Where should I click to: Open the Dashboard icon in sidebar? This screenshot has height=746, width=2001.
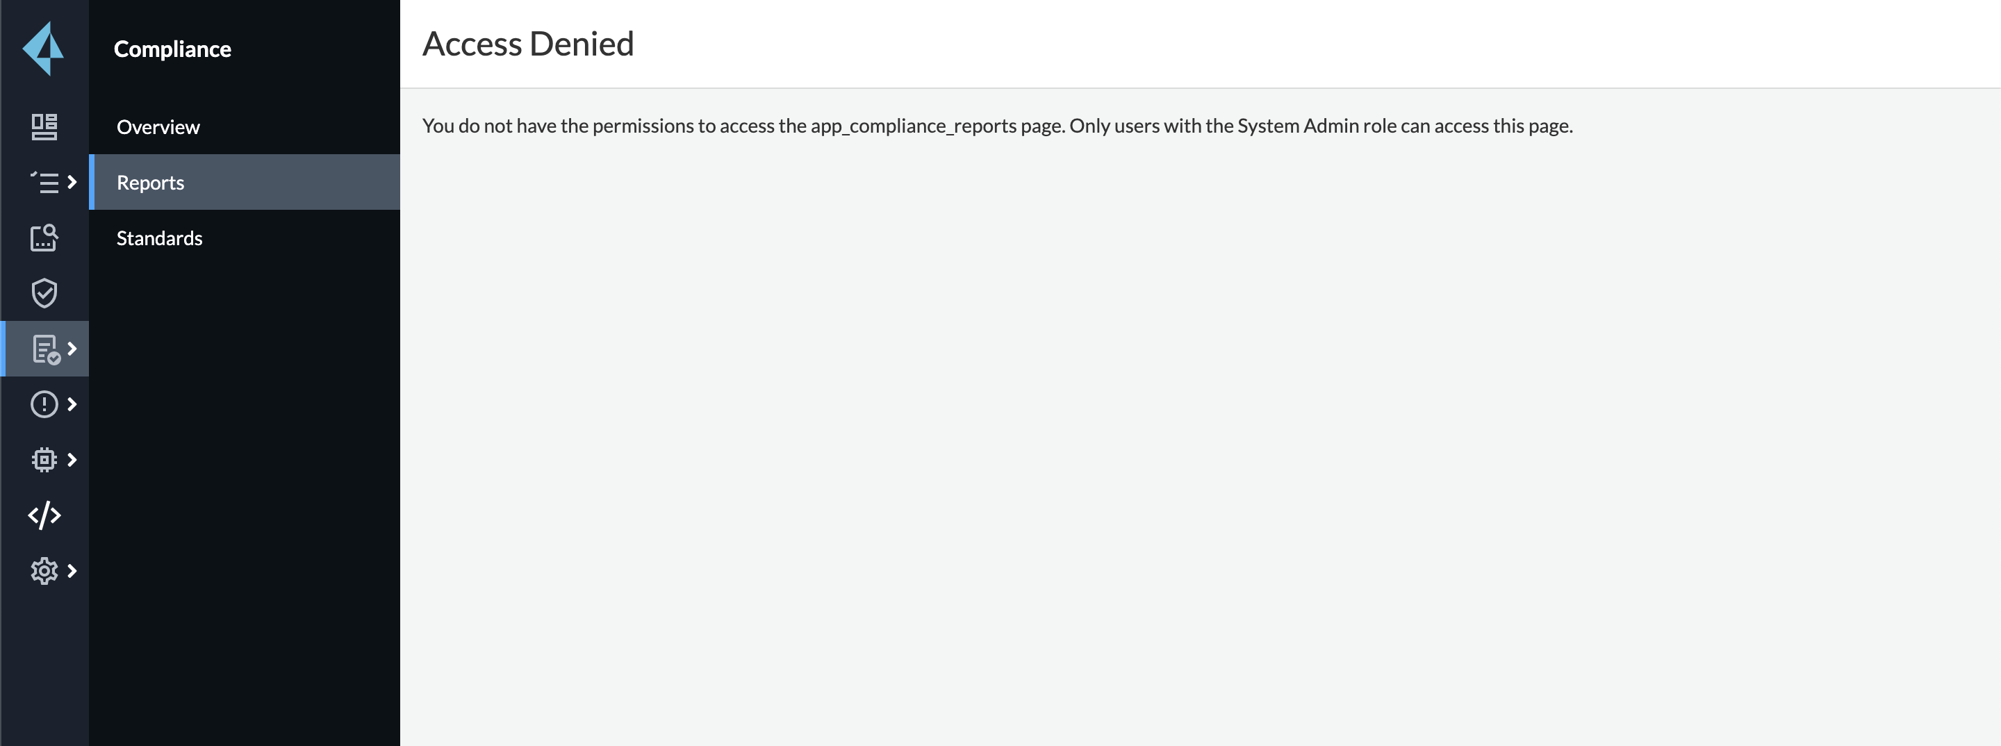point(45,126)
